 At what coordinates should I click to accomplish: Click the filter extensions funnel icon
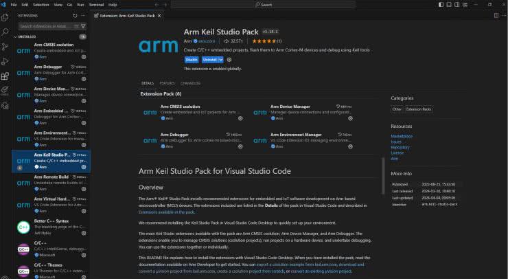(83, 26)
